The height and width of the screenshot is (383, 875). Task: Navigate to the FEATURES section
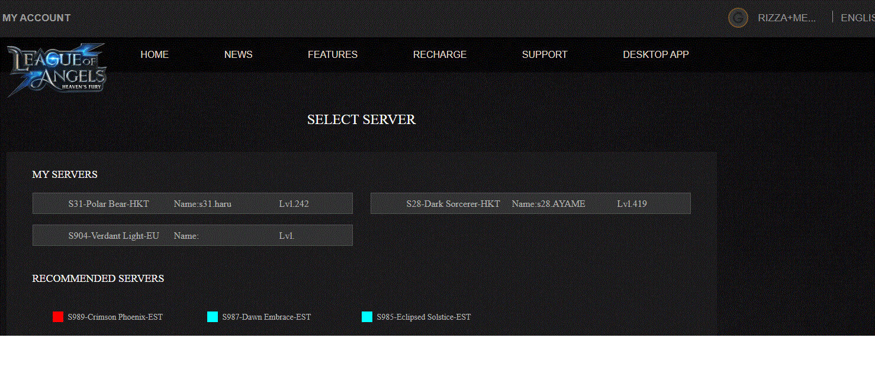[x=333, y=54]
